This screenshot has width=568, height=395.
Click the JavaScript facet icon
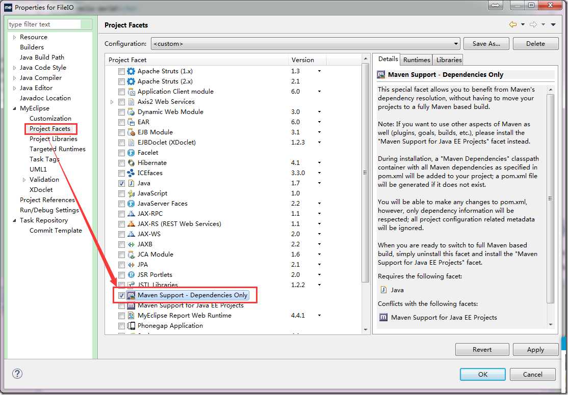tap(131, 193)
